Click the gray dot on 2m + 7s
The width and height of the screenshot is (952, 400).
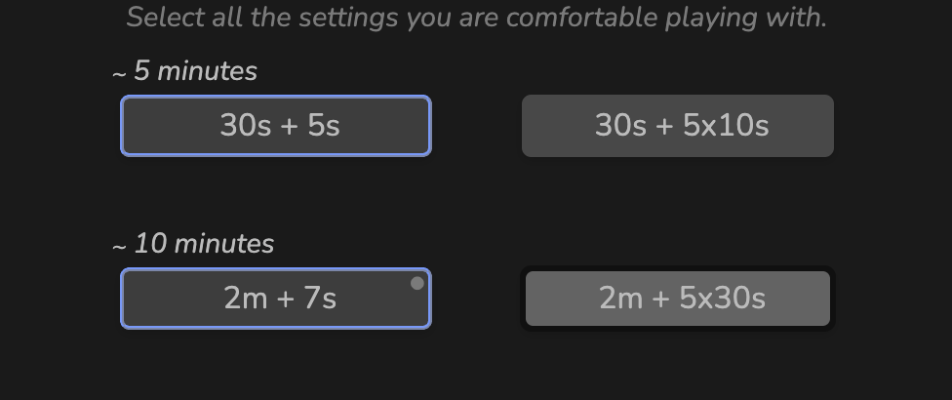coord(417,283)
